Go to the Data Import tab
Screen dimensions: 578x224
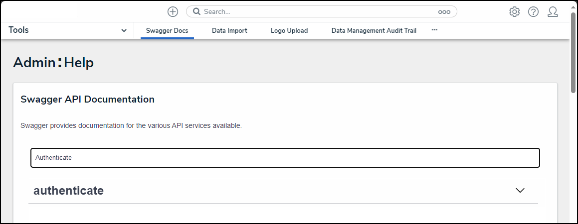pos(229,31)
